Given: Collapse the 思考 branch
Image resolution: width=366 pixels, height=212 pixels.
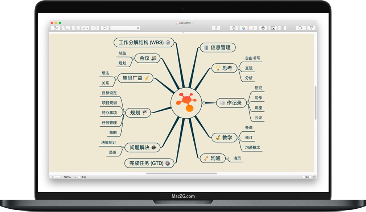Looking at the screenshot, I should (239, 68).
